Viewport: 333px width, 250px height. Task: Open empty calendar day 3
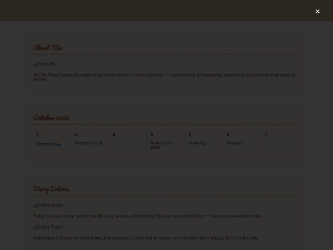point(128,143)
